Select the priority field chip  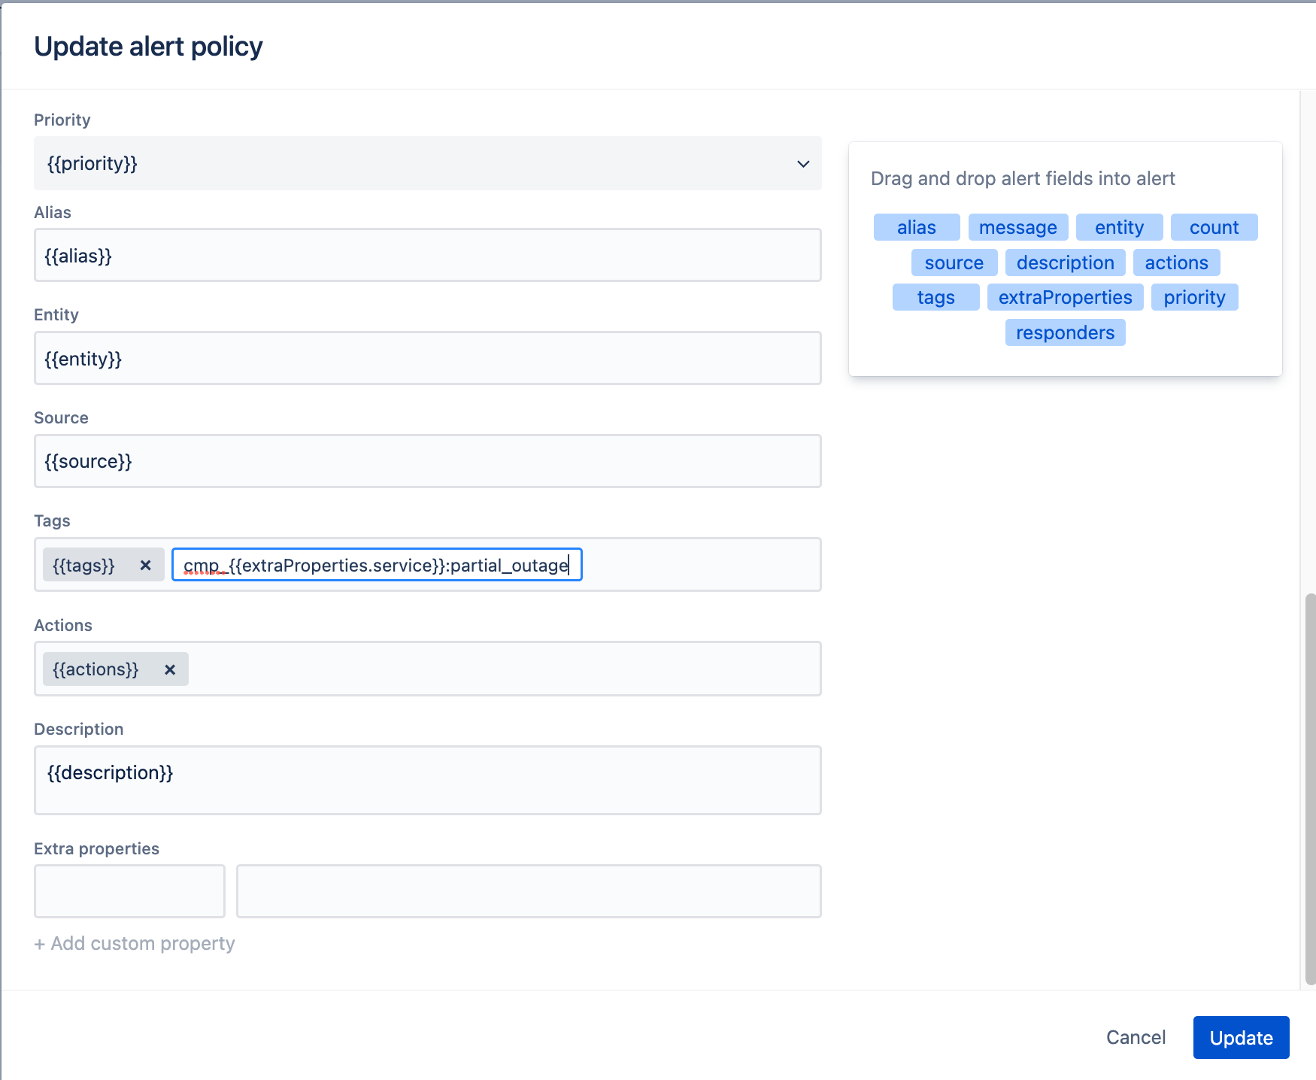coord(1194,296)
